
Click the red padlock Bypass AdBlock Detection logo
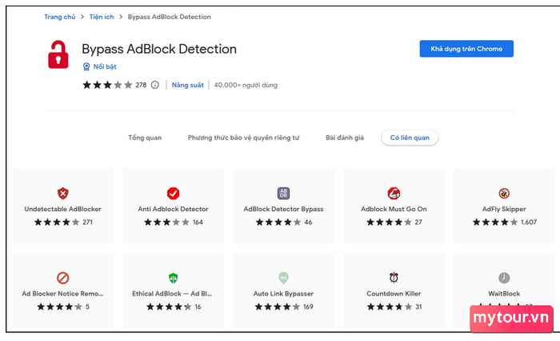[x=58, y=54]
